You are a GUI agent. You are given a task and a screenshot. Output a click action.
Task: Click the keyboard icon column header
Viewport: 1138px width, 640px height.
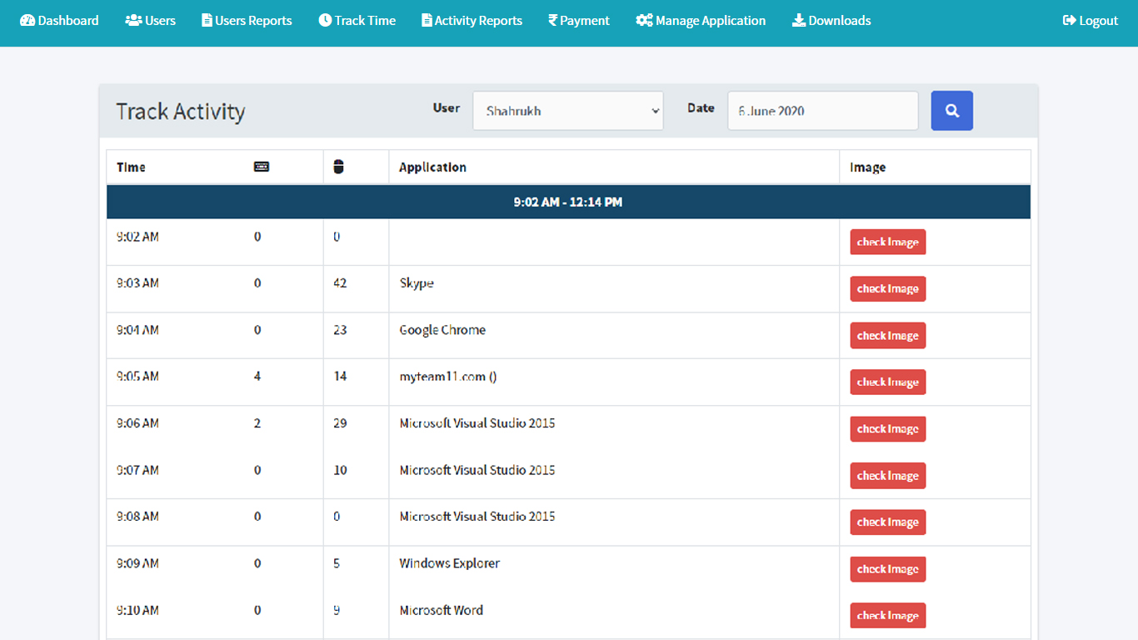click(x=262, y=167)
